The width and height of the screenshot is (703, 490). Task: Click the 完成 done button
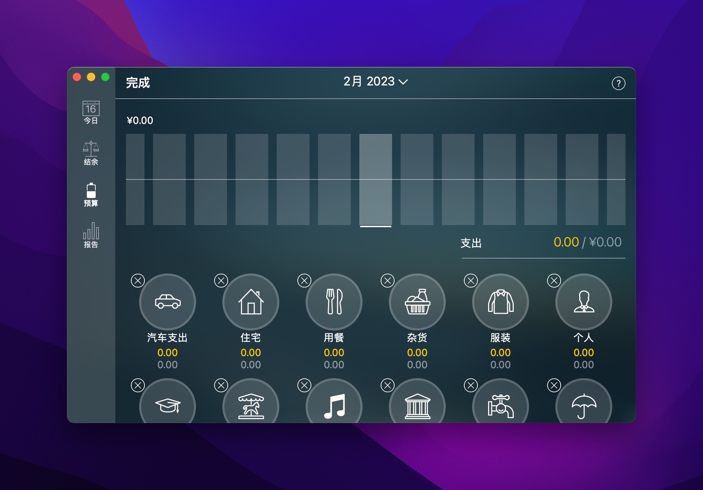(138, 83)
